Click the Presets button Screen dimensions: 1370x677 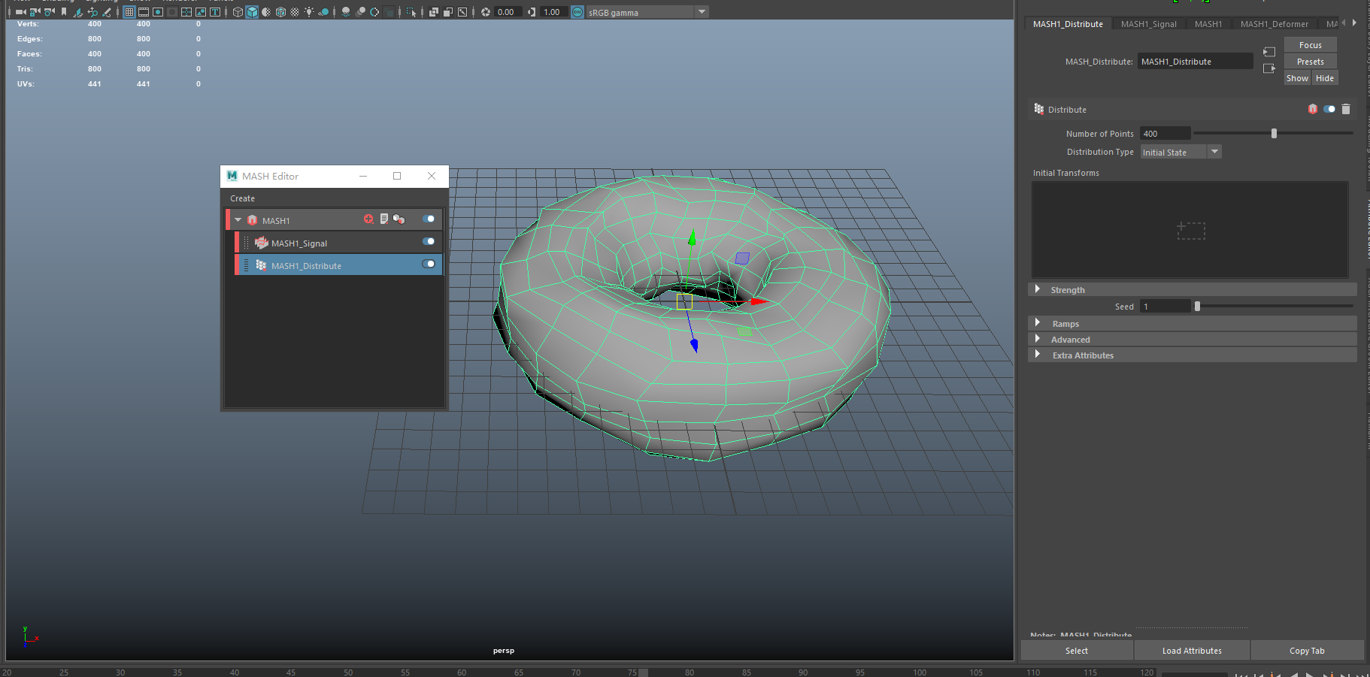coord(1310,61)
